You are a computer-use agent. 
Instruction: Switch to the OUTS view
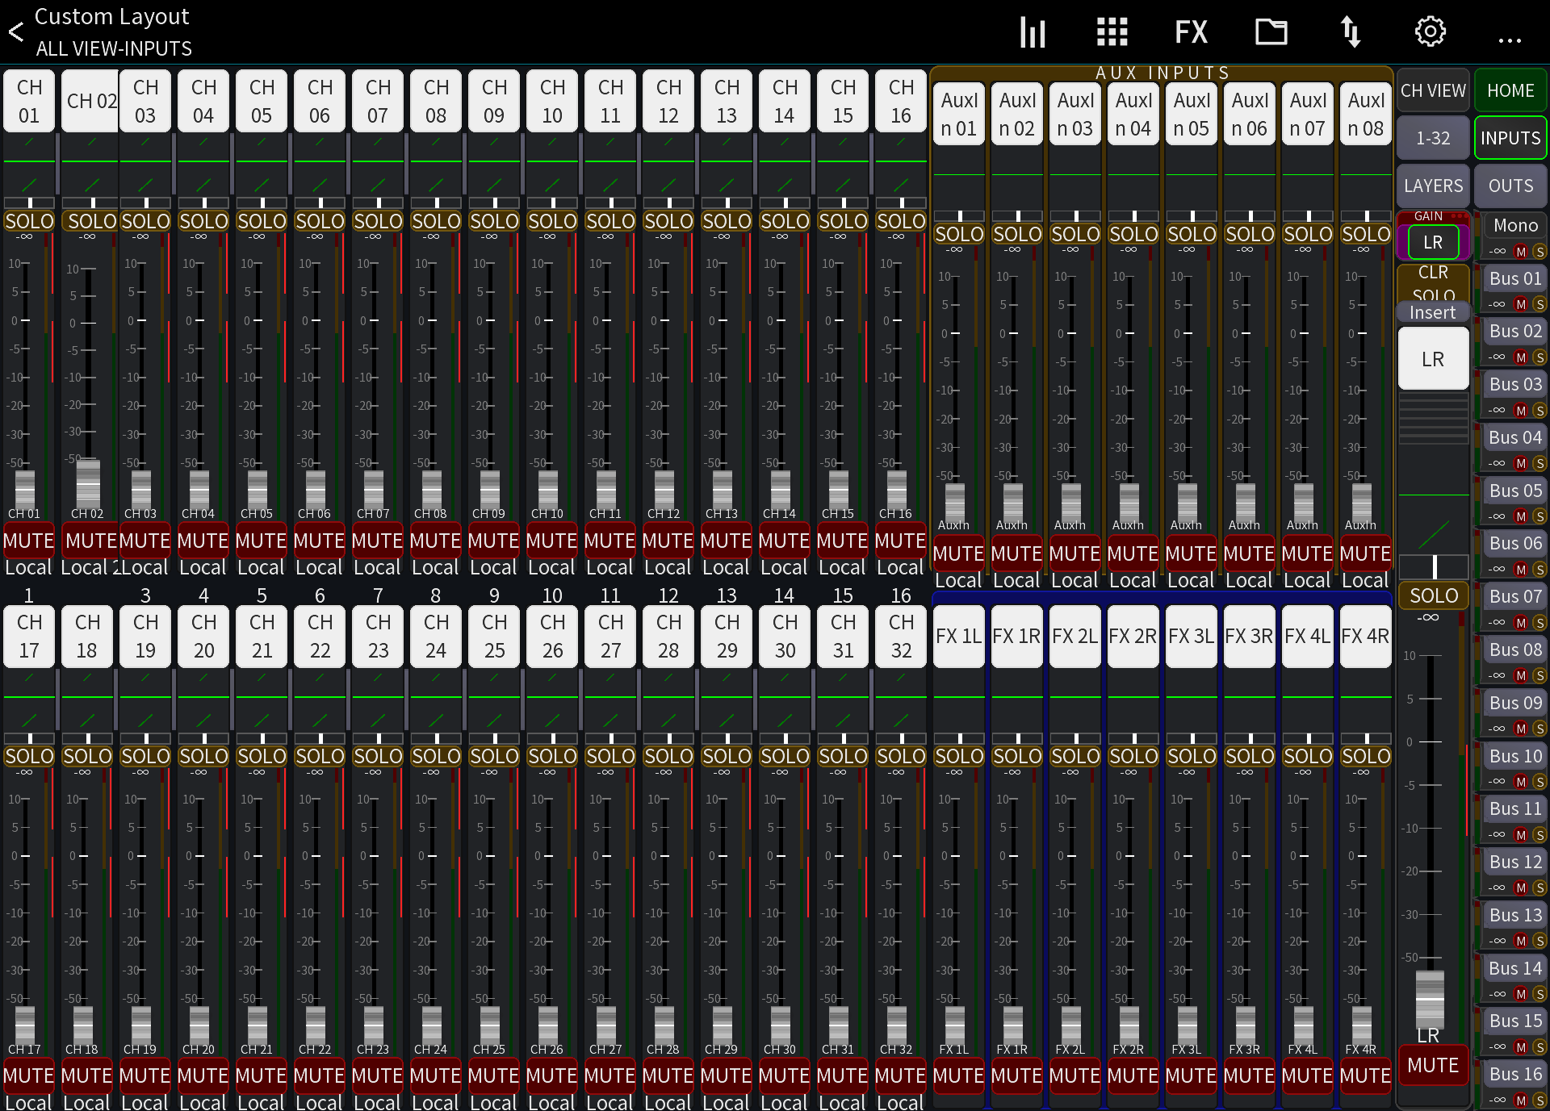pos(1510,186)
